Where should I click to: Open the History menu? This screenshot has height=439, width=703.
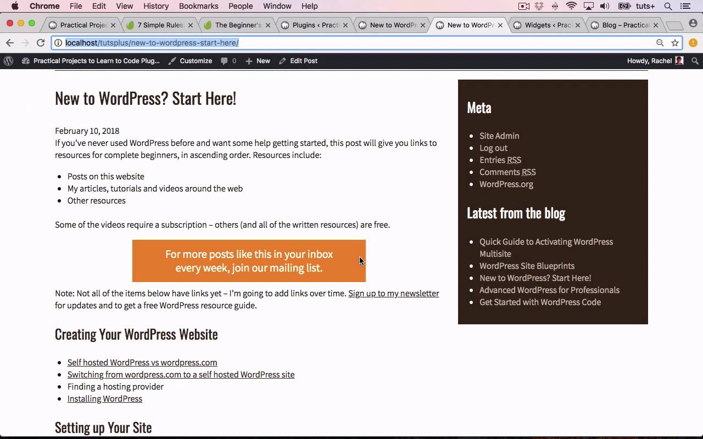[156, 6]
